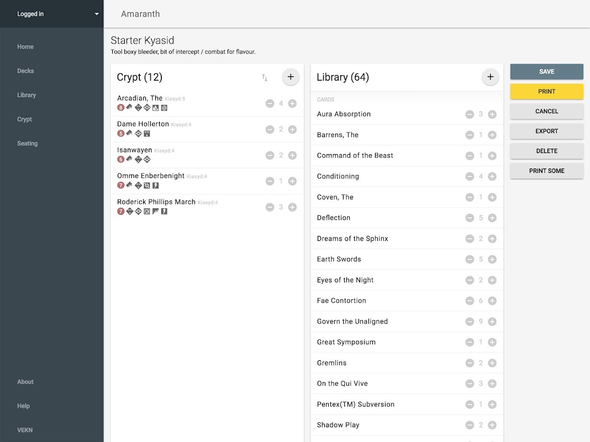Click the Earth Swords card name

point(339,259)
